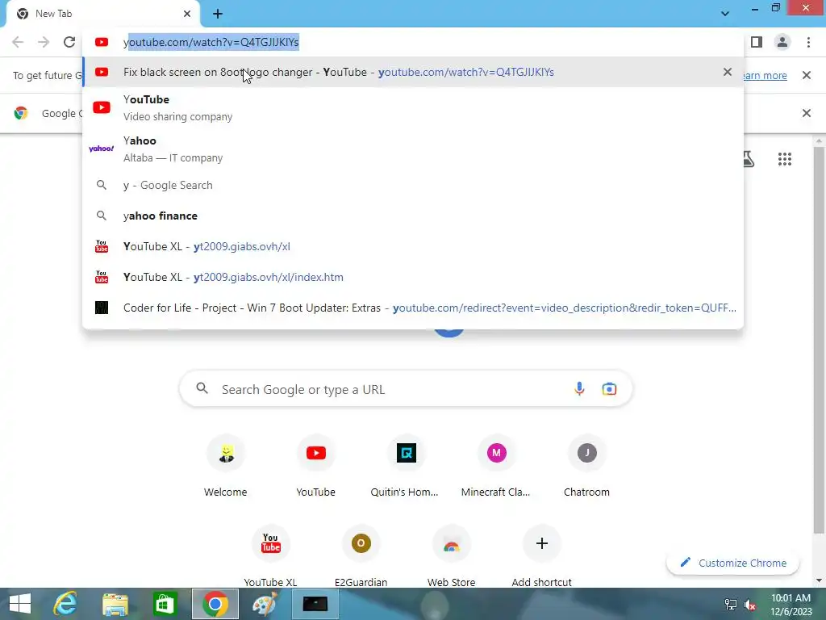
Task: Search by image with the camera lens icon
Action: (609, 389)
